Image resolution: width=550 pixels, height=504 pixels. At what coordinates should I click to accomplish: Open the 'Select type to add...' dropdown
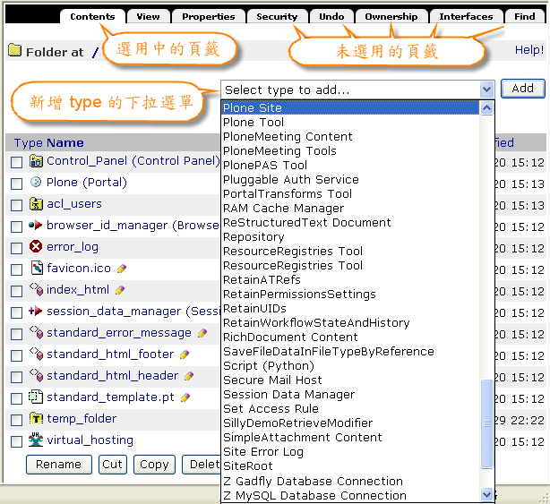357,90
